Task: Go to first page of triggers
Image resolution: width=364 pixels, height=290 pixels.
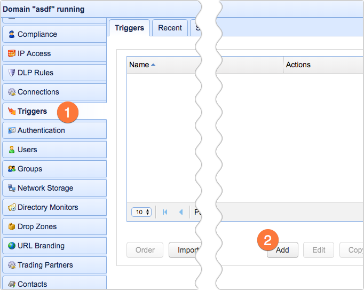Action: click(x=165, y=212)
